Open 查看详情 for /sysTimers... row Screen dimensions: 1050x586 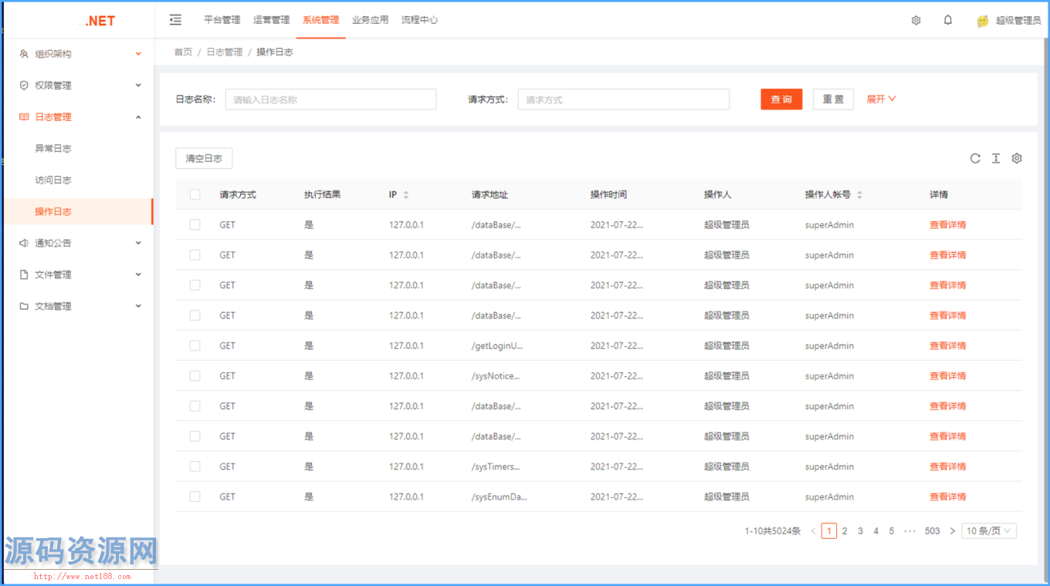(948, 466)
